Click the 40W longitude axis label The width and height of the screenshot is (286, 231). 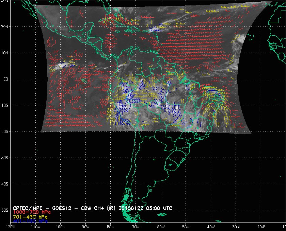pos(211,227)
